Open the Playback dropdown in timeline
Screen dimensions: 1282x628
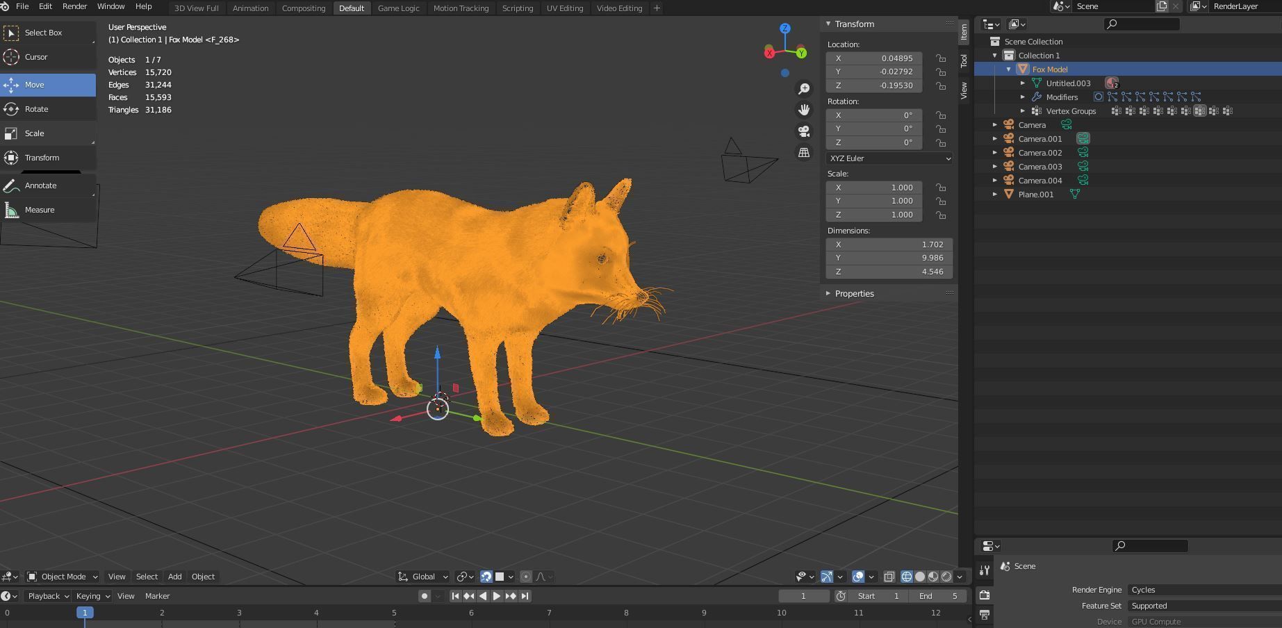[x=48, y=596]
